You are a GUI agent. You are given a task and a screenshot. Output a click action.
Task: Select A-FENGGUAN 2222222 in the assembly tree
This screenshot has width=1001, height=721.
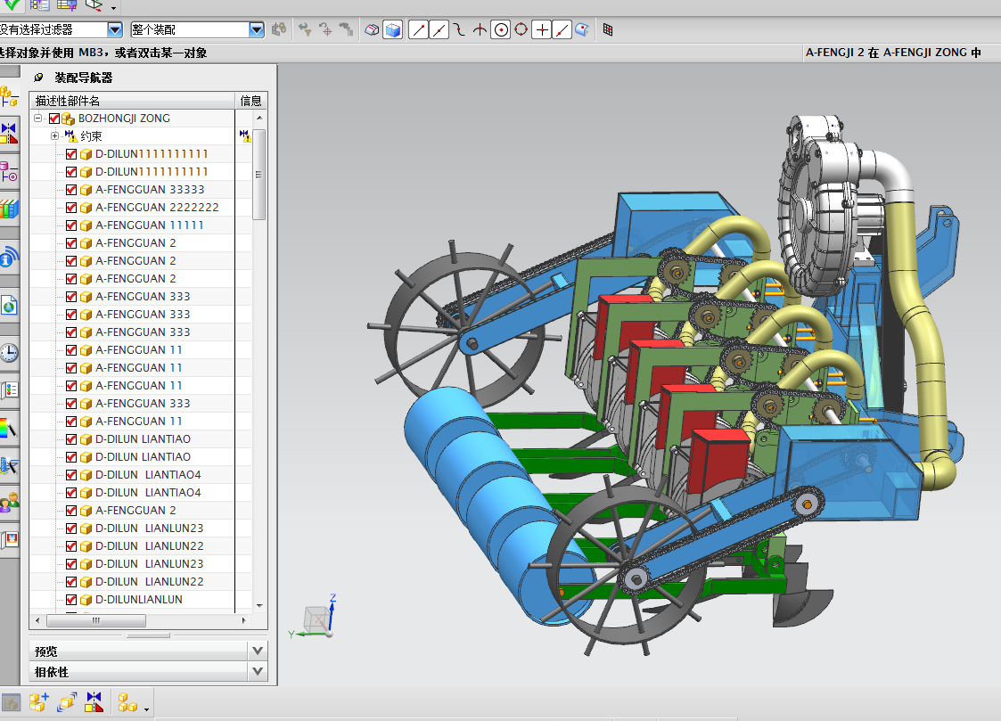point(157,208)
